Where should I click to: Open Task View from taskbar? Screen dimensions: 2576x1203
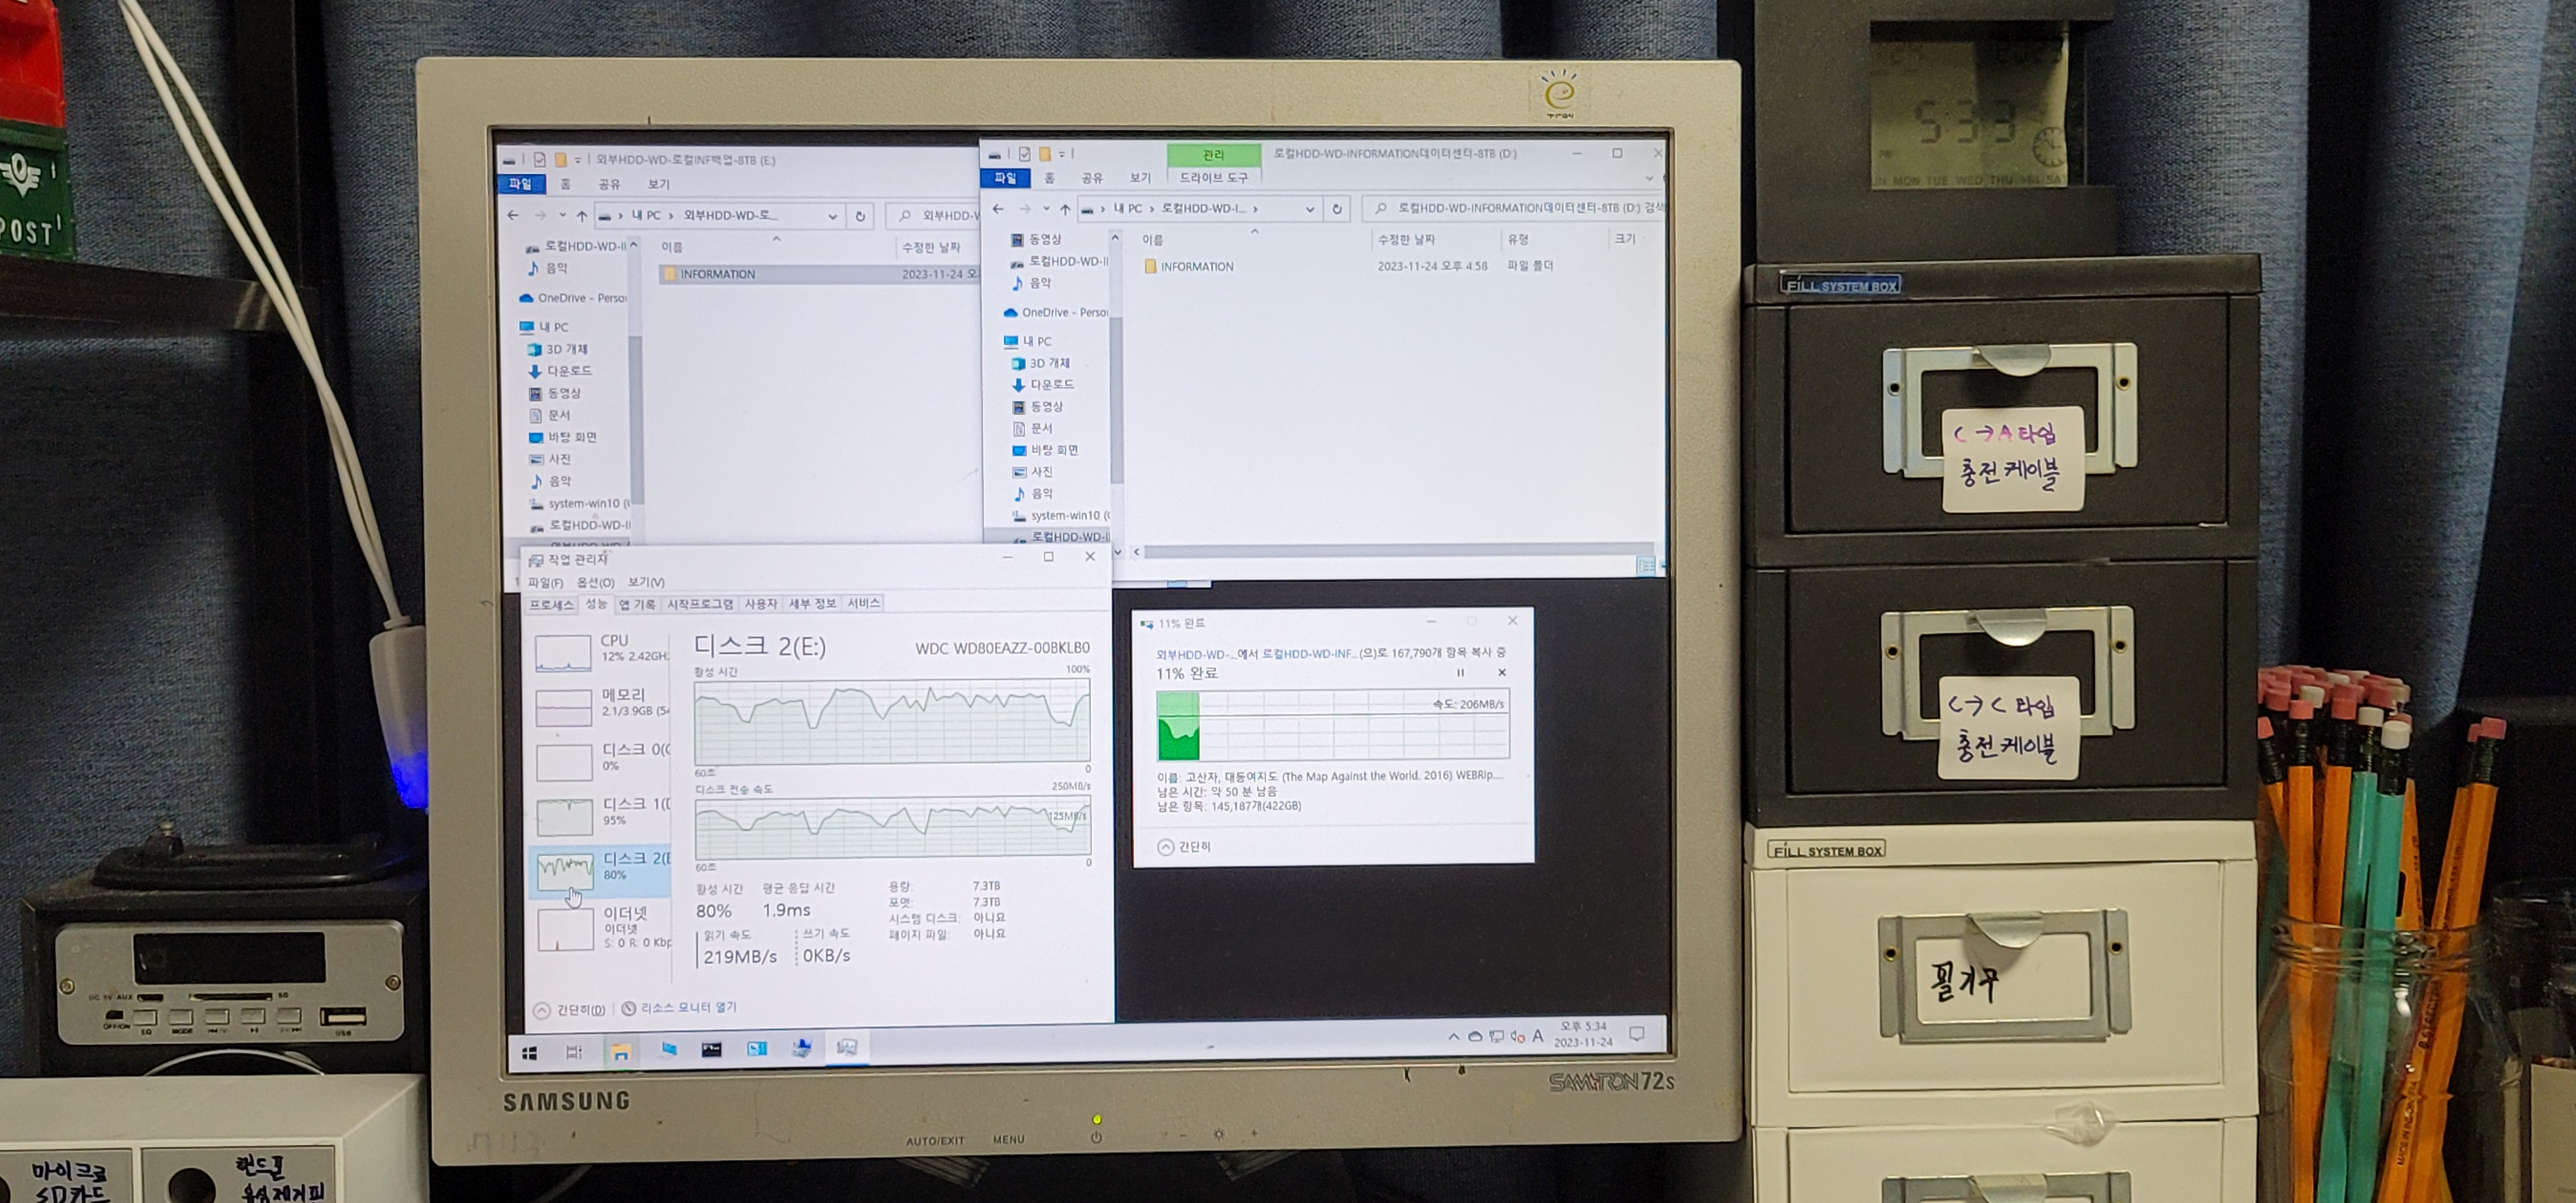click(574, 1051)
